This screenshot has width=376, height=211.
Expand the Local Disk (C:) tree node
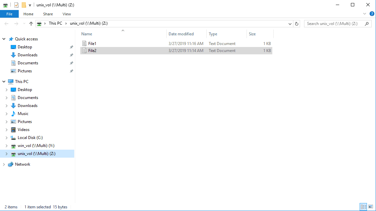click(7, 138)
